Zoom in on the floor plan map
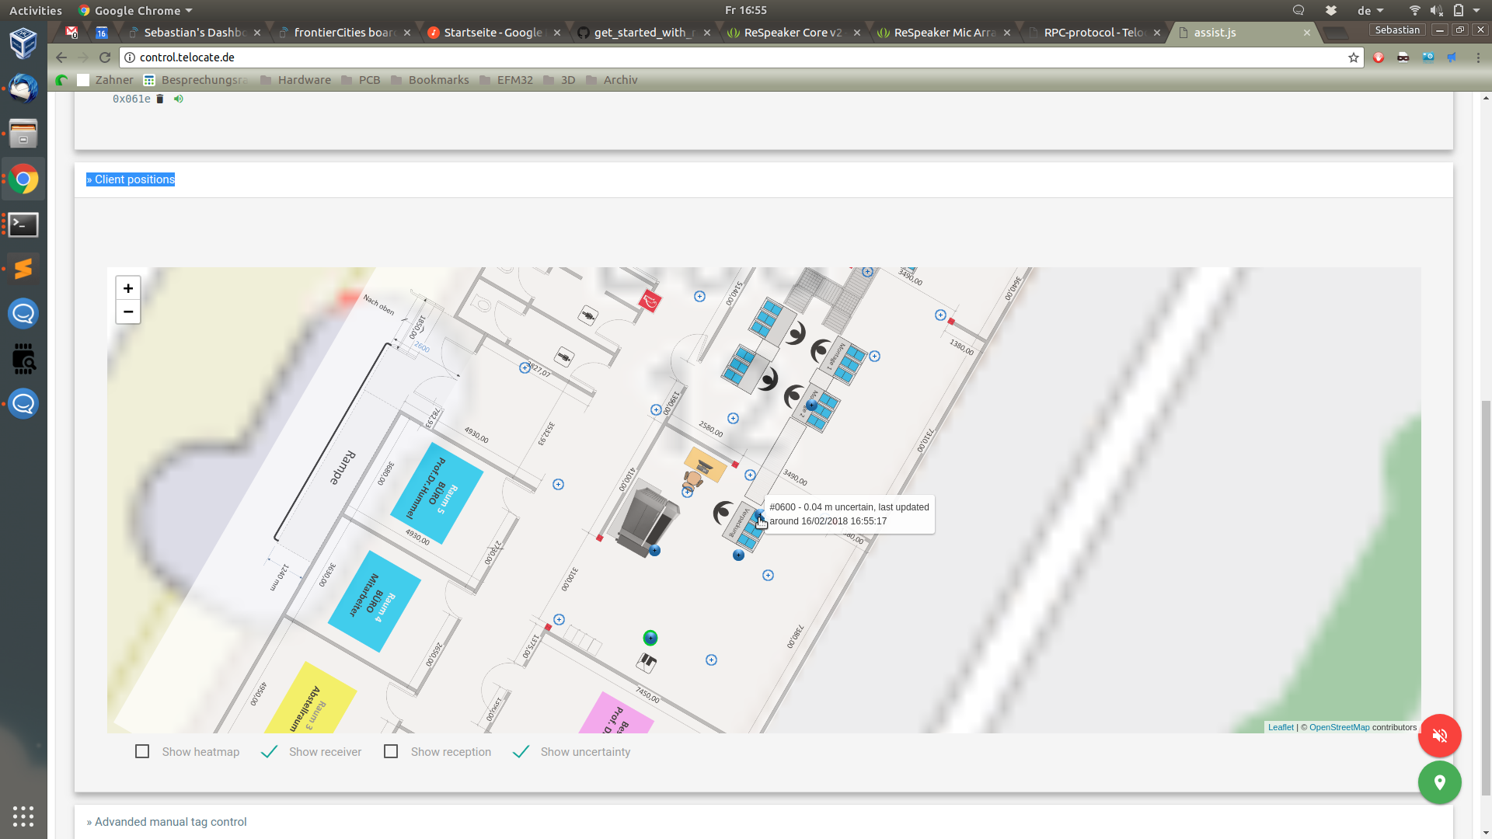1492x839 pixels. (x=128, y=288)
